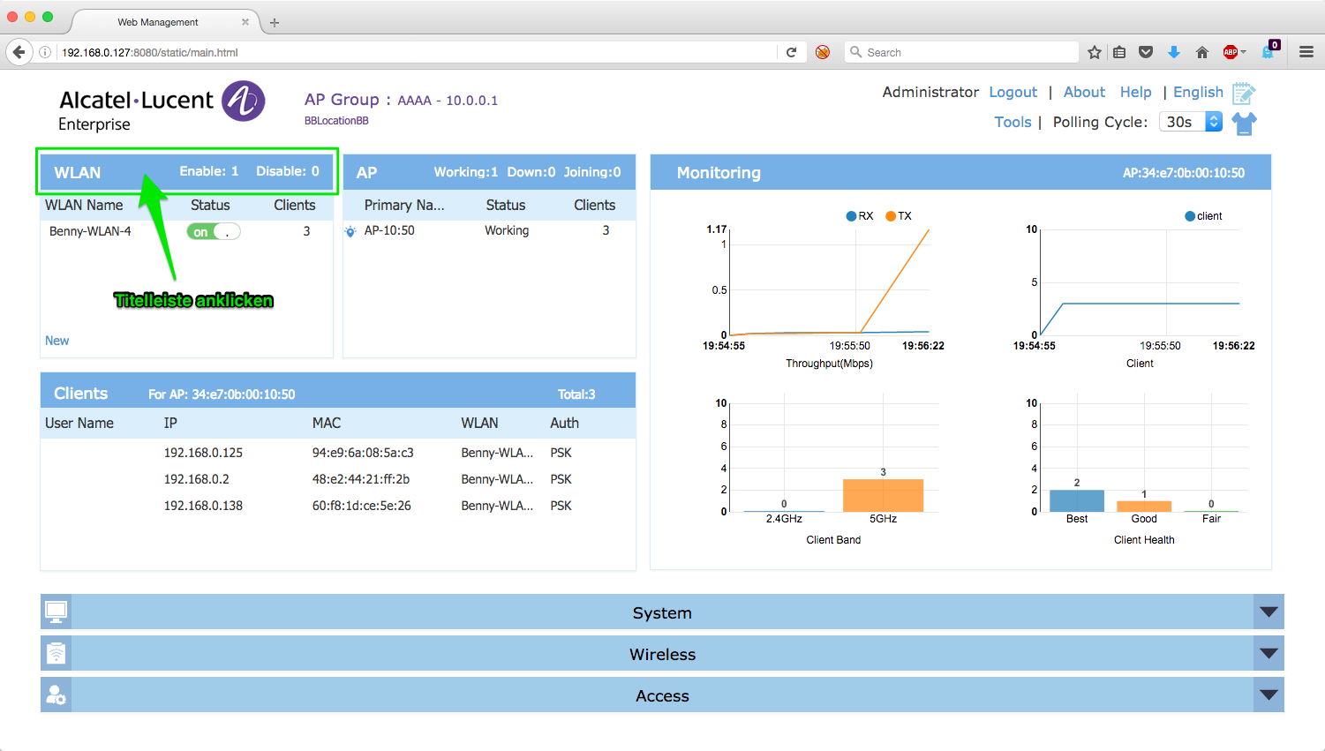The width and height of the screenshot is (1325, 751).
Task: Click the Pocket icon in browser toolbar
Action: 1146,52
